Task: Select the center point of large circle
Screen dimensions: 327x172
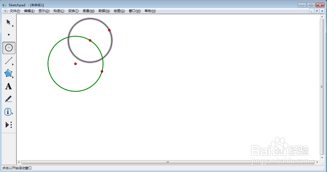Action: coord(76,64)
